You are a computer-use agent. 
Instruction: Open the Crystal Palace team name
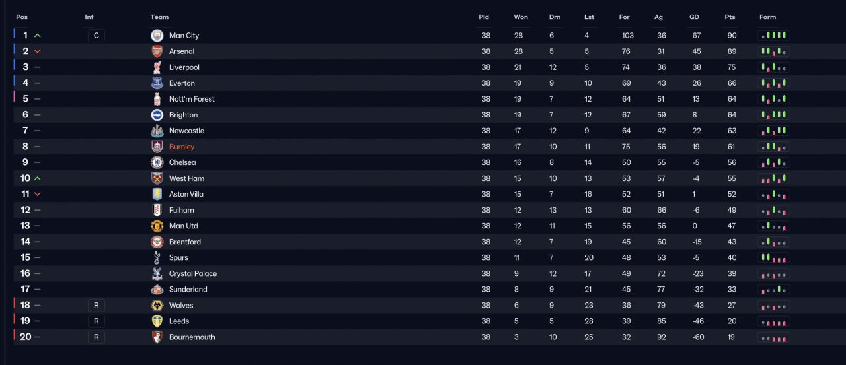point(193,273)
